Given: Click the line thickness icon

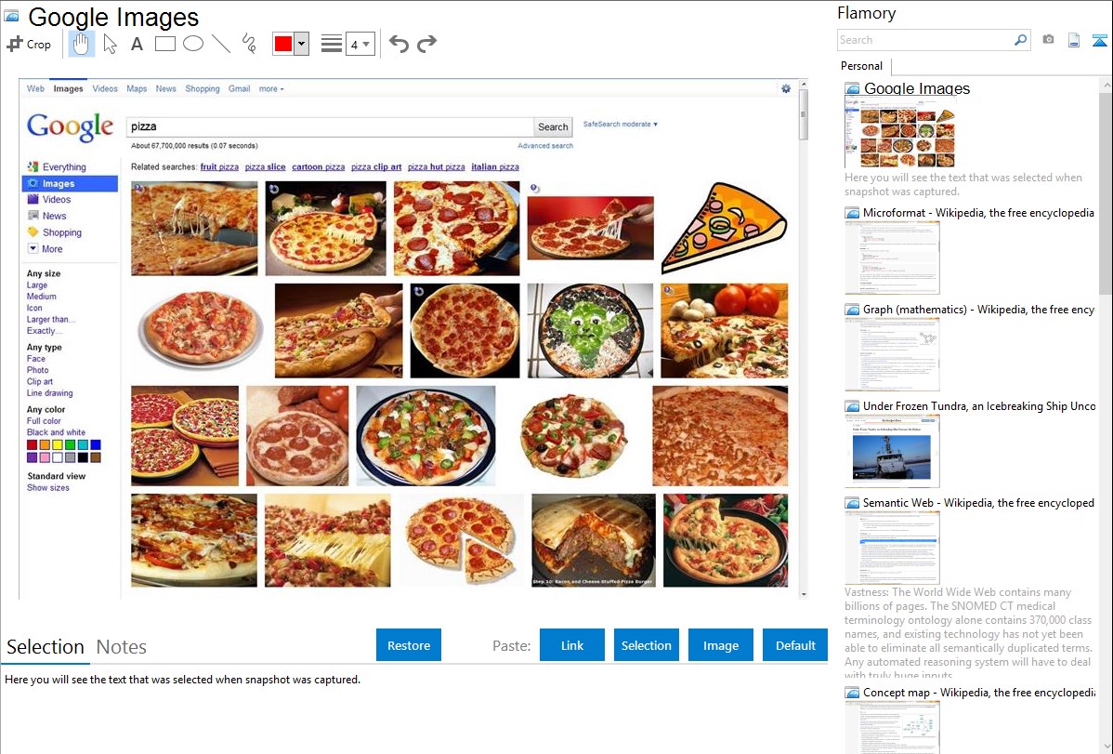Looking at the screenshot, I should 332,44.
